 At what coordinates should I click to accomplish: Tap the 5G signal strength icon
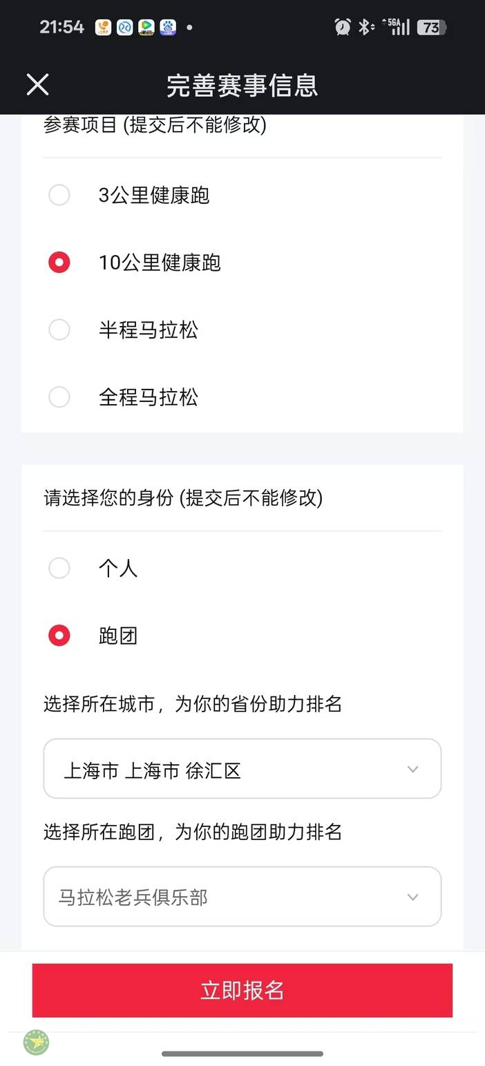pos(398,27)
